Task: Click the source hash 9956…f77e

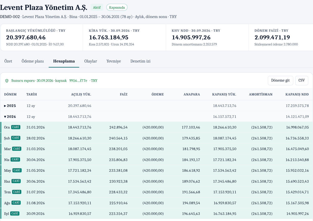Action: click(78, 81)
